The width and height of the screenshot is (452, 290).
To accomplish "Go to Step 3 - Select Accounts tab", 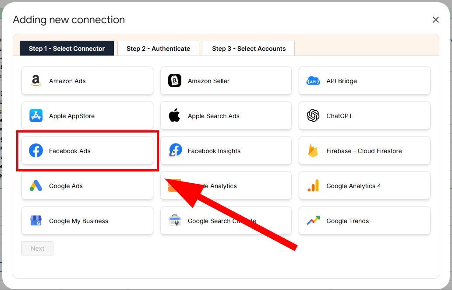I will (249, 49).
